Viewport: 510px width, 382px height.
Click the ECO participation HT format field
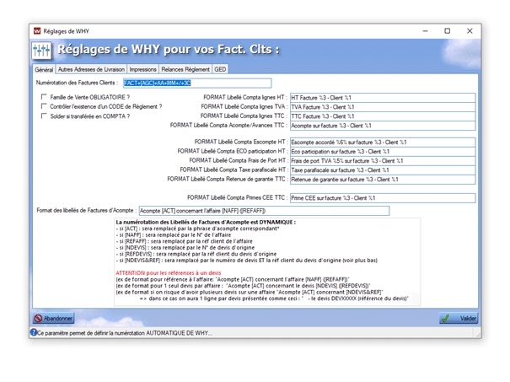(383, 152)
